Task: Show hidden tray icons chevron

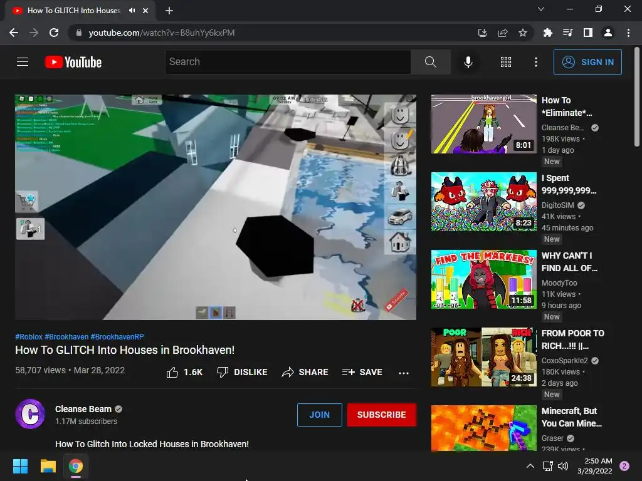Action: [x=530, y=466]
